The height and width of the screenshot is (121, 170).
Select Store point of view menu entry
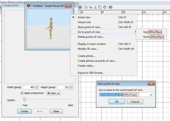[104, 27]
